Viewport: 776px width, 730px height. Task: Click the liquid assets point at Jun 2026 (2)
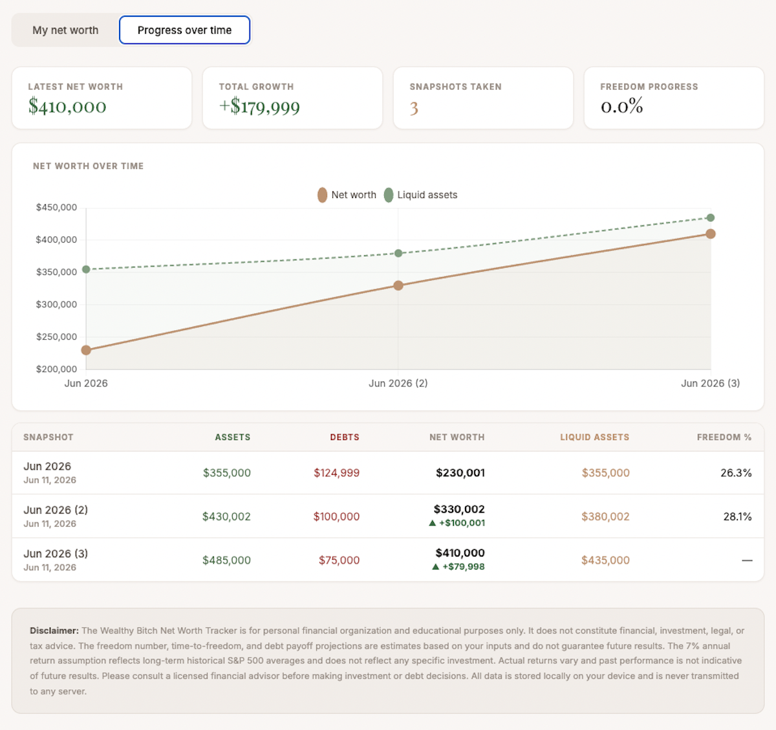click(398, 253)
